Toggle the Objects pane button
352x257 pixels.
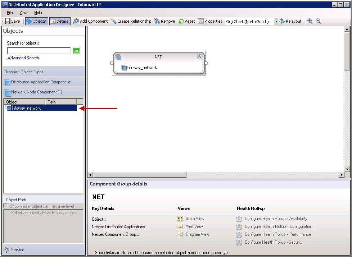click(37, 21)
